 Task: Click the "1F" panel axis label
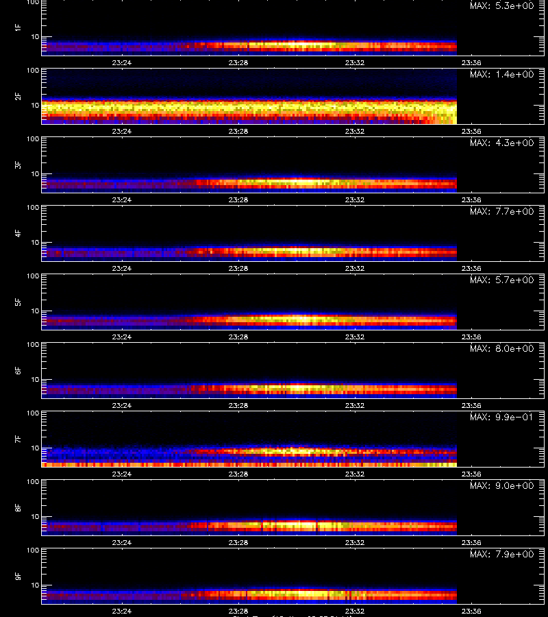(18, 27)
